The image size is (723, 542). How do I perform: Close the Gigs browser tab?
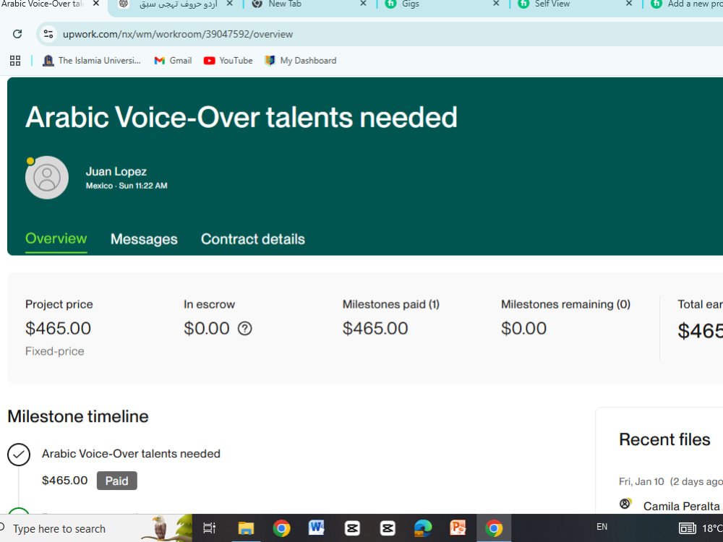click(496, 4)
